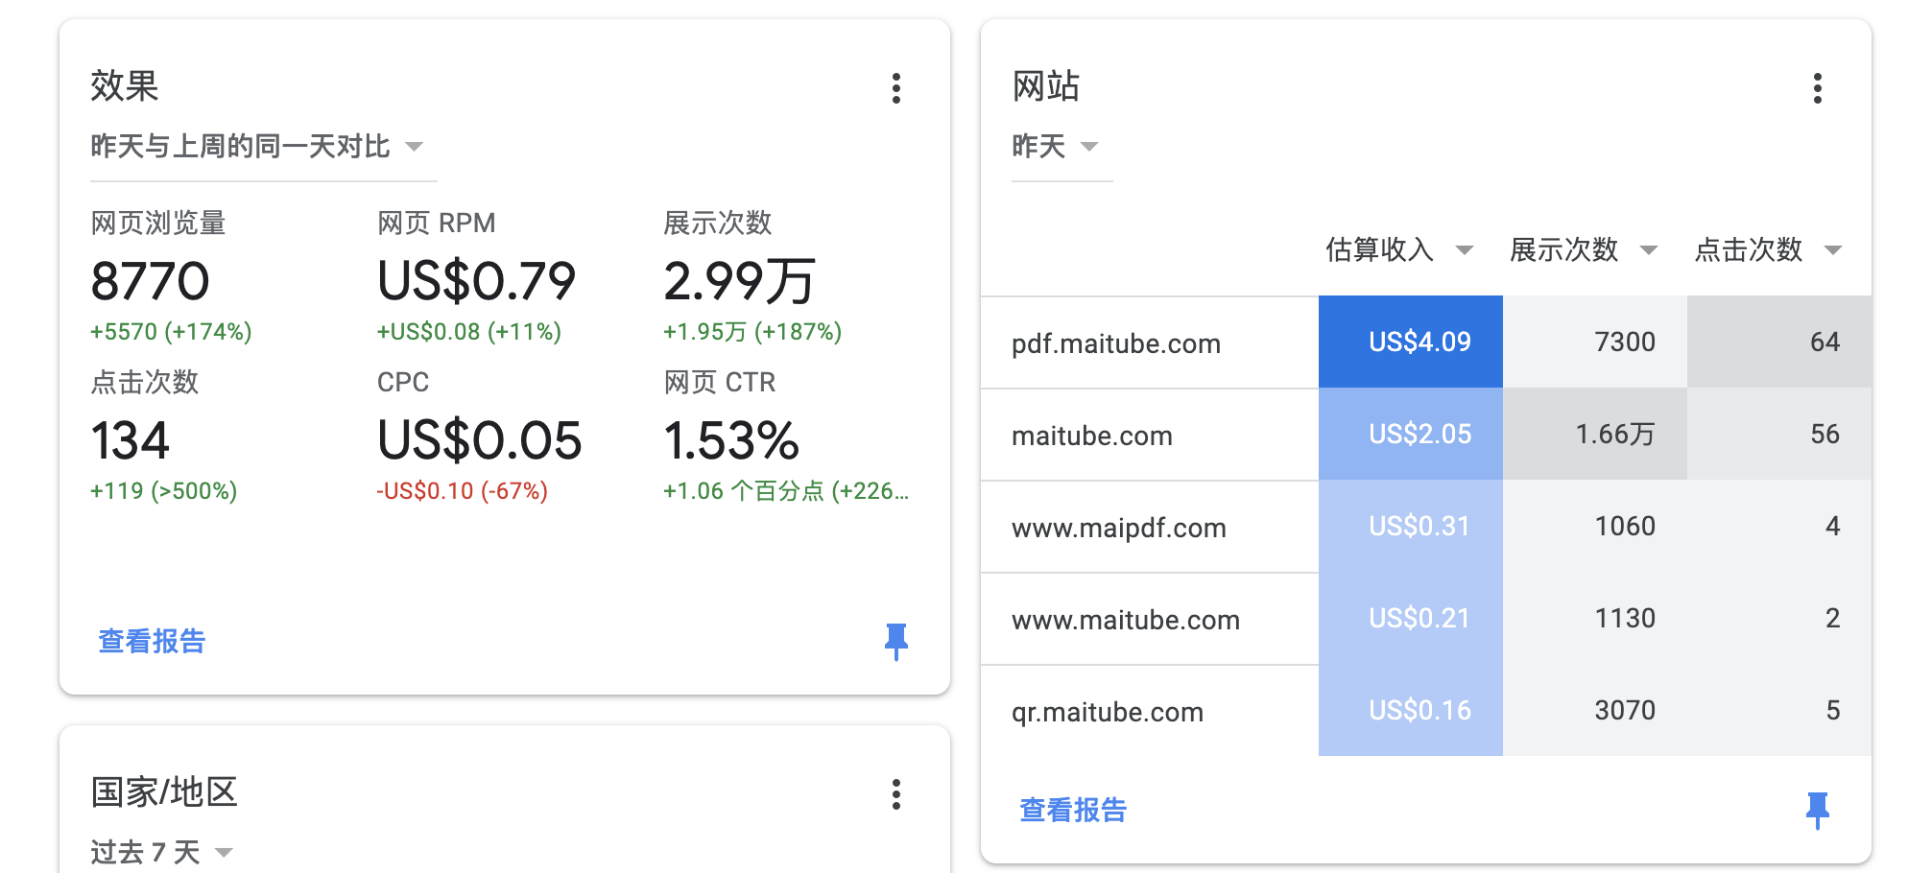Viewport: 1908px width, 873px height.
Task: Pin the 网站 card with the pushpin icon
Action: 1817,810
